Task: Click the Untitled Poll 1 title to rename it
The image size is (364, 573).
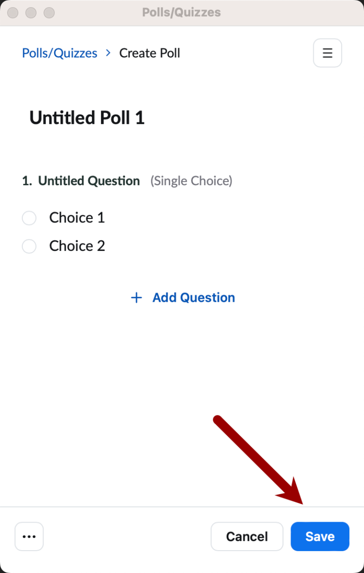Action: 87,117
